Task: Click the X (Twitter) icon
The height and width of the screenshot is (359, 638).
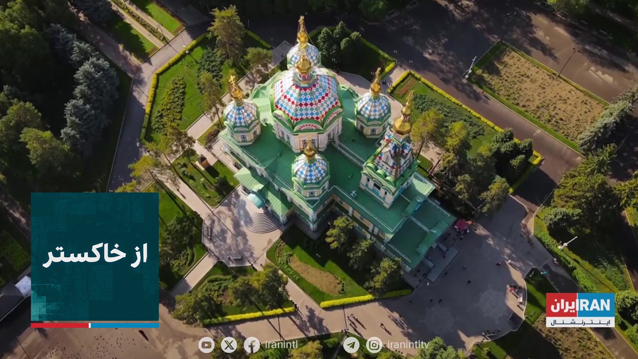Action: point(229,345)
